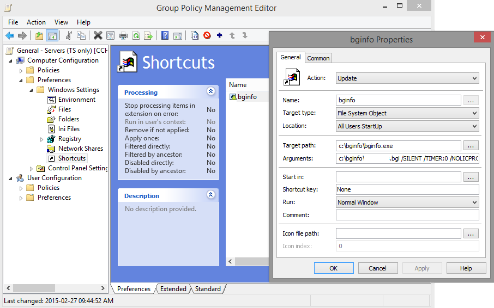The width and height of the screenshot is (494, 308).
Task: Switch to the Standard bottom tab
Action: pyautogui.click(x=208, y=289)
